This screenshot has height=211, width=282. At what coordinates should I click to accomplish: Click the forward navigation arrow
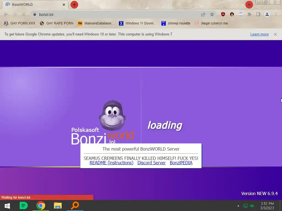(x=15, y=14)
